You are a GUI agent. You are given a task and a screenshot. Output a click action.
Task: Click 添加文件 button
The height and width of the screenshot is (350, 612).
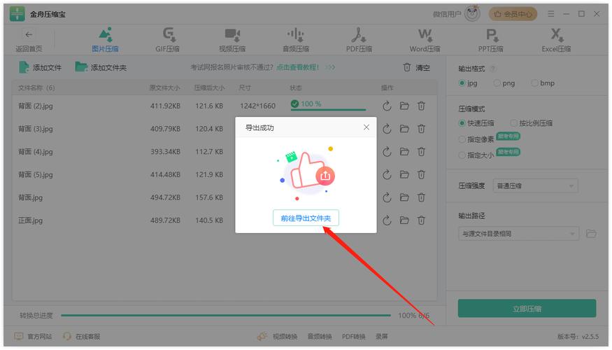point(40,68)
